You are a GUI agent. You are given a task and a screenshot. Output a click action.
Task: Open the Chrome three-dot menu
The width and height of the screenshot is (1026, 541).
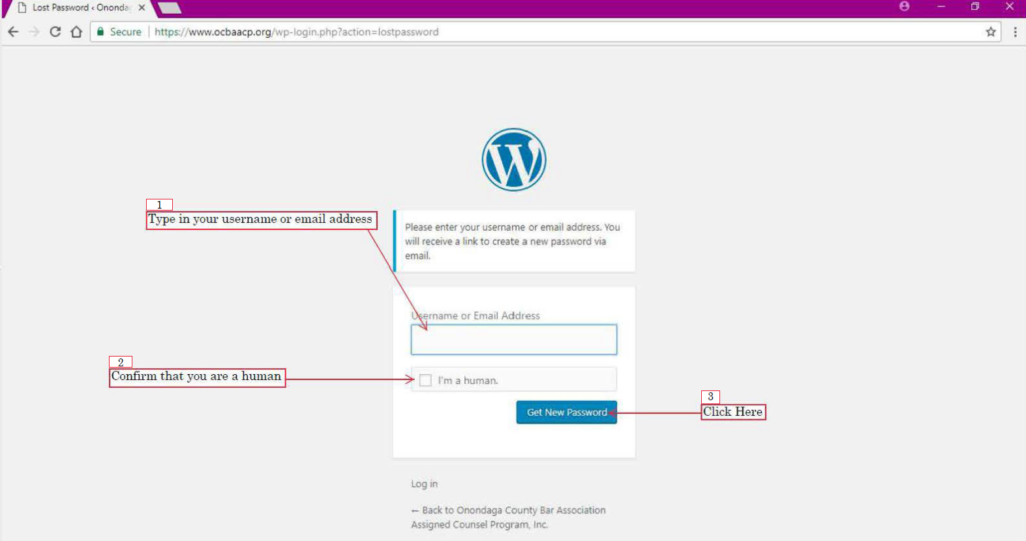coord(1015,32)
